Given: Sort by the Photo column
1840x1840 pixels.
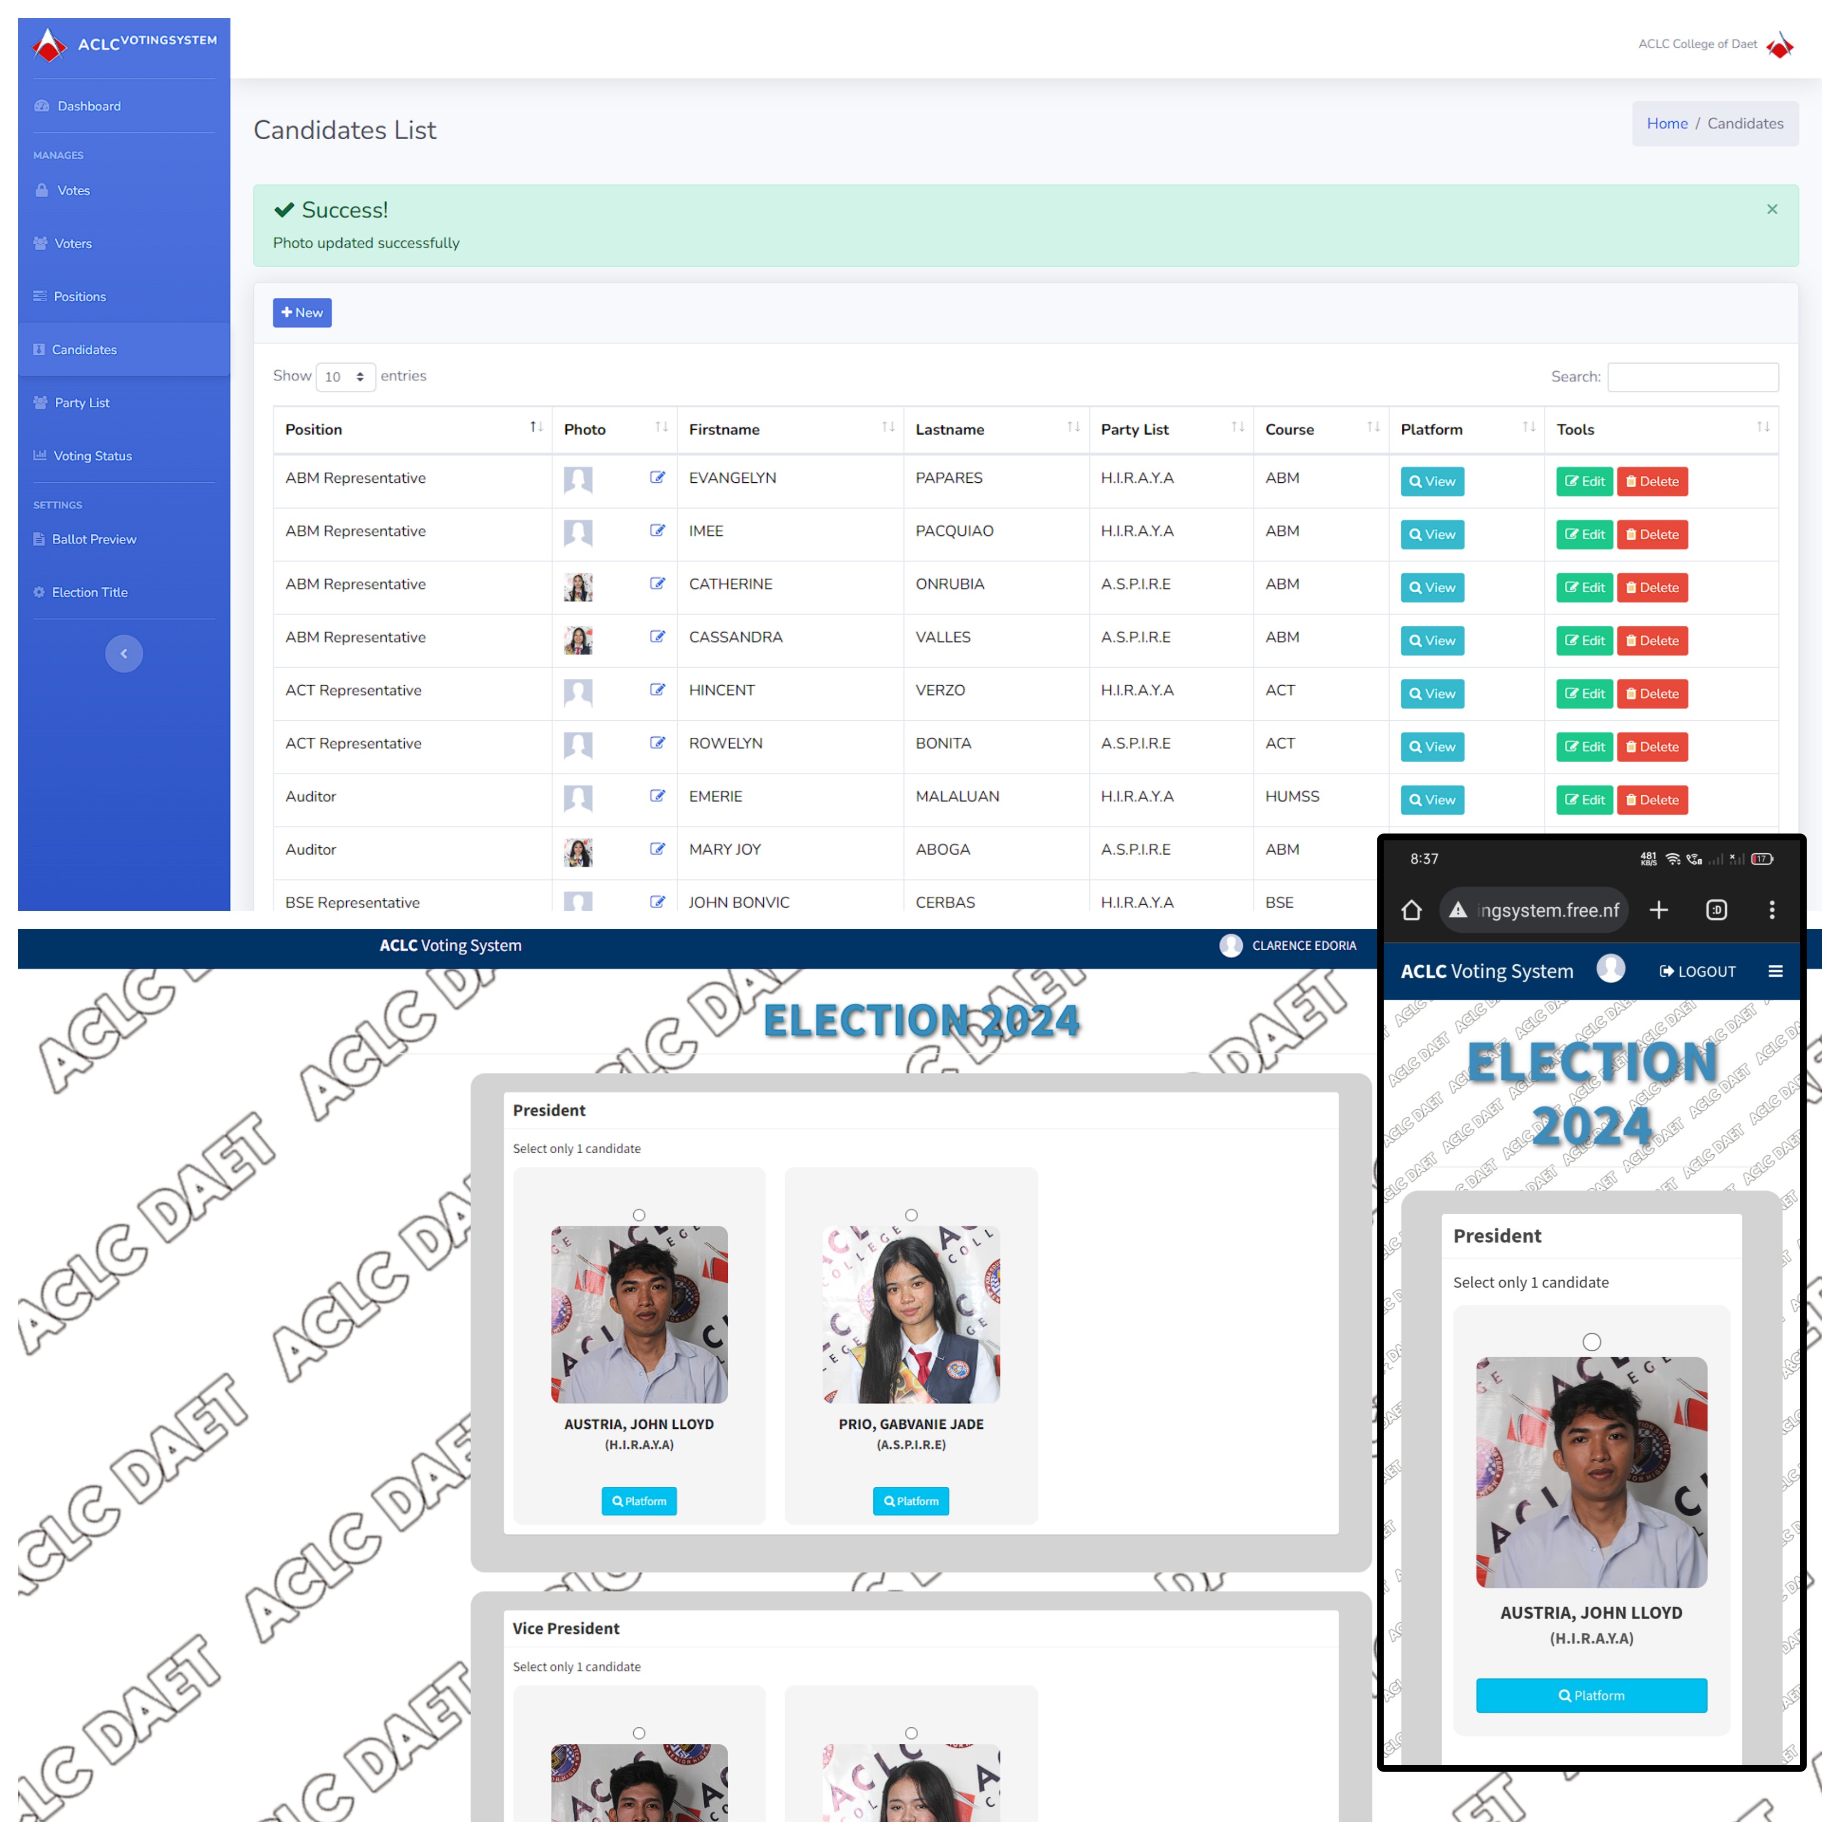Looking at the screenshot, I should point(614,430).
